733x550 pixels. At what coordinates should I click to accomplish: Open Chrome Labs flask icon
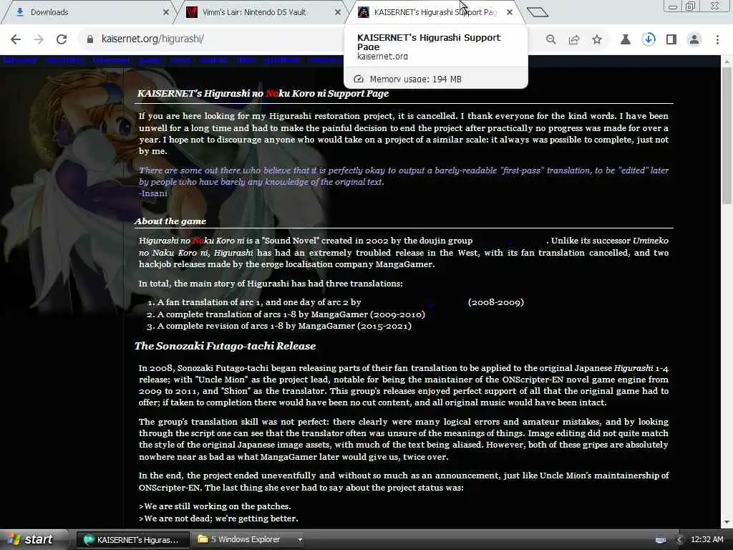coord(625,39)
